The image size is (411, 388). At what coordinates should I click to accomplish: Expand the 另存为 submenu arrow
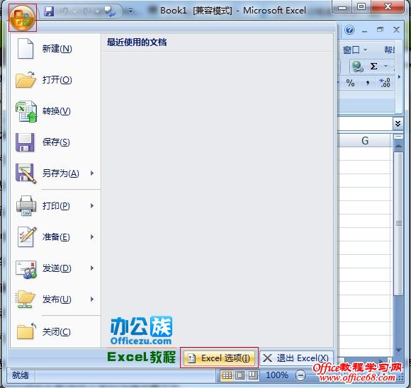92,173
